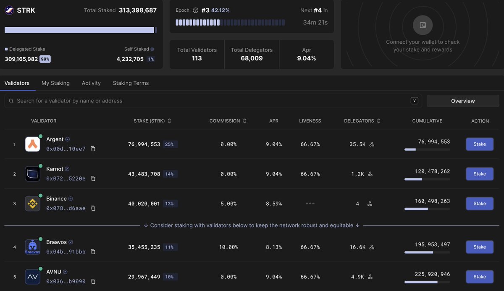The image size is (504, 291).
Task: Click the verified badge next to Braavos
Action: [71, 242]
